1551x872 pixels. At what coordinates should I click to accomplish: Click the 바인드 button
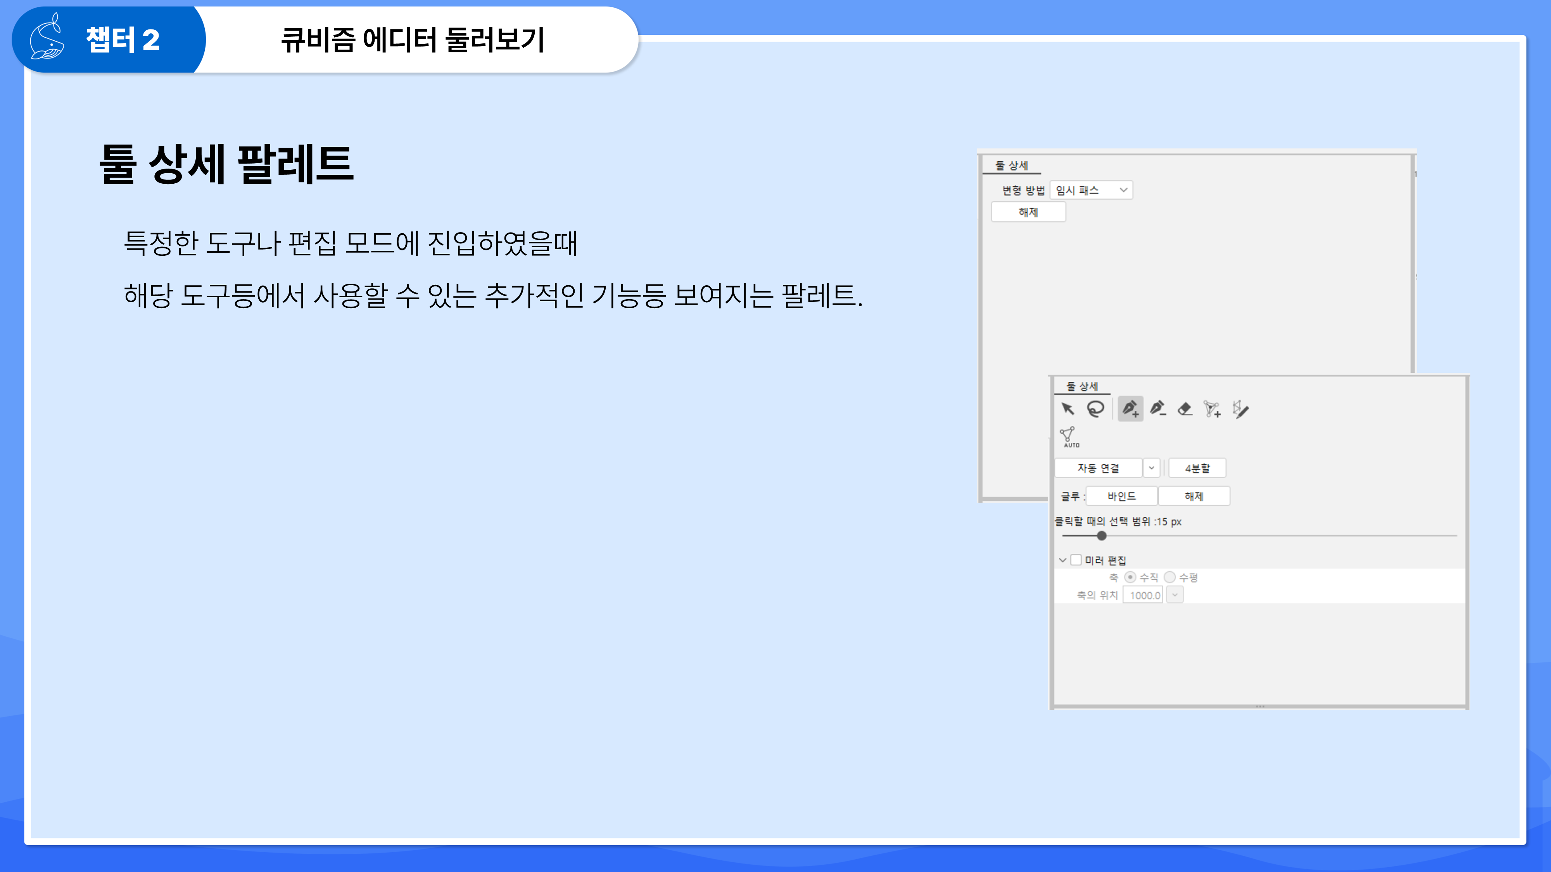click(1121, 496)
